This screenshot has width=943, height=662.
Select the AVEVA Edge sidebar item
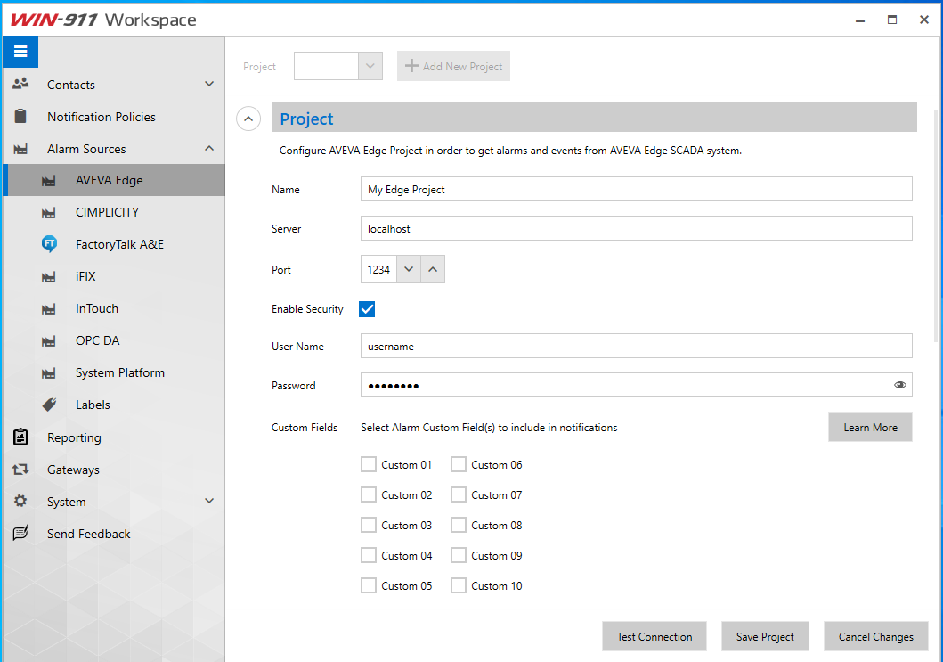[x=114, y=180]
